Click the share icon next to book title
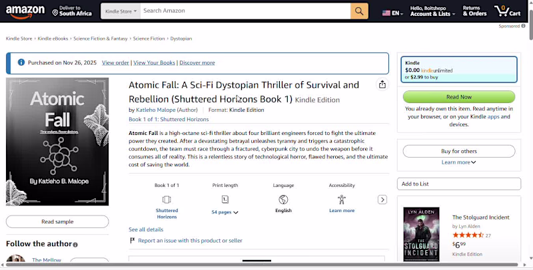 (x=382, y=84)
